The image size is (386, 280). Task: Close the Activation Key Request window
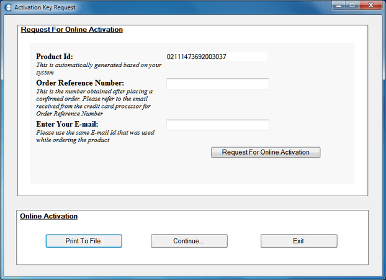(x=370, y=6)
